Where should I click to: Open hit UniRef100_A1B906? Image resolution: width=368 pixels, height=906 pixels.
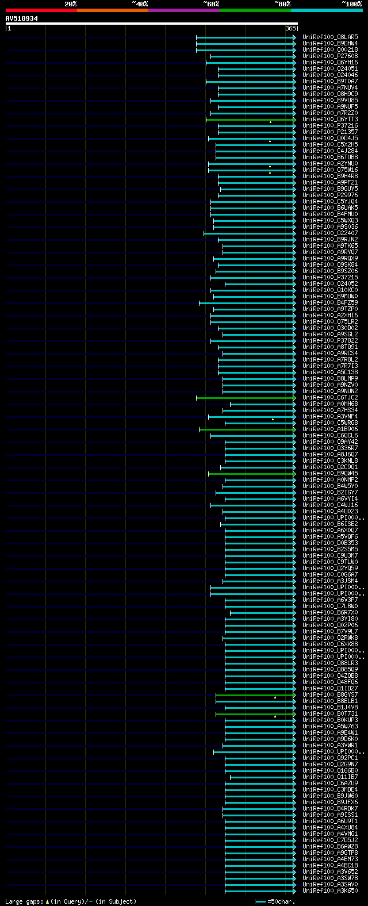point(330,429)
